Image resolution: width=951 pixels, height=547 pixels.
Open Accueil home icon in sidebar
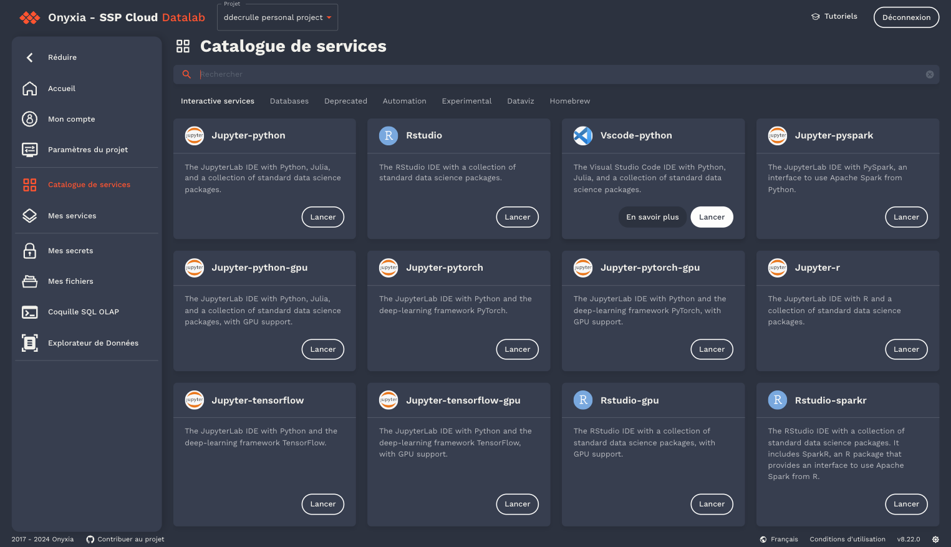point(29,89)
